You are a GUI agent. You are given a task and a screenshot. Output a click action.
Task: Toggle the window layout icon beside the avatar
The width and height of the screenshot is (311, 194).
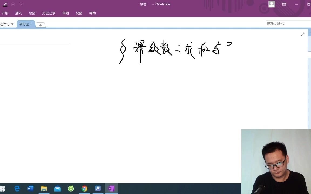click(x=284, y=4)
